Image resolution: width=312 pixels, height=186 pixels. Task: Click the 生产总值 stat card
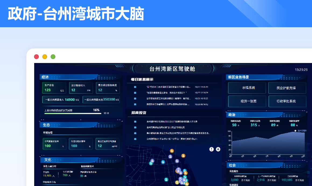click(54, 88)
